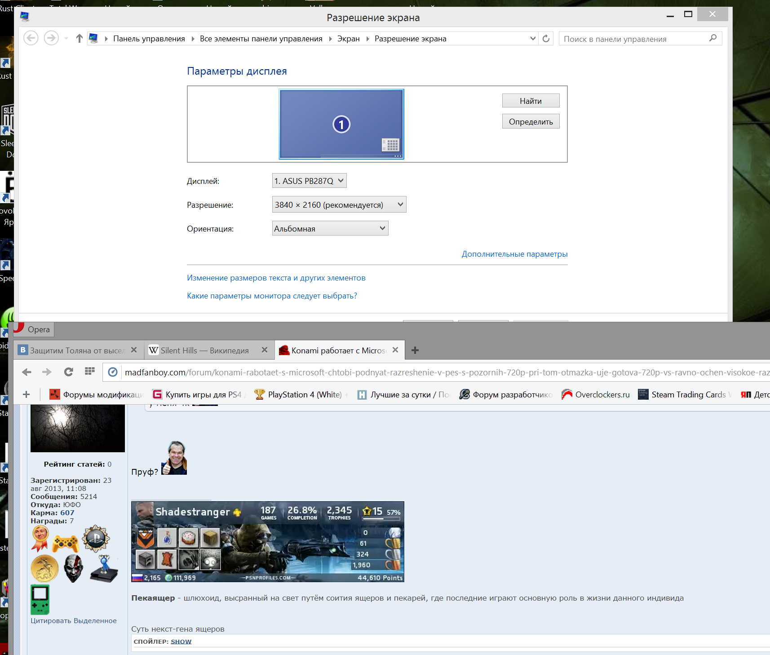Expand spoiler with SHOW link
Viewport: 770px width, 655px height.
coord(181,641)
